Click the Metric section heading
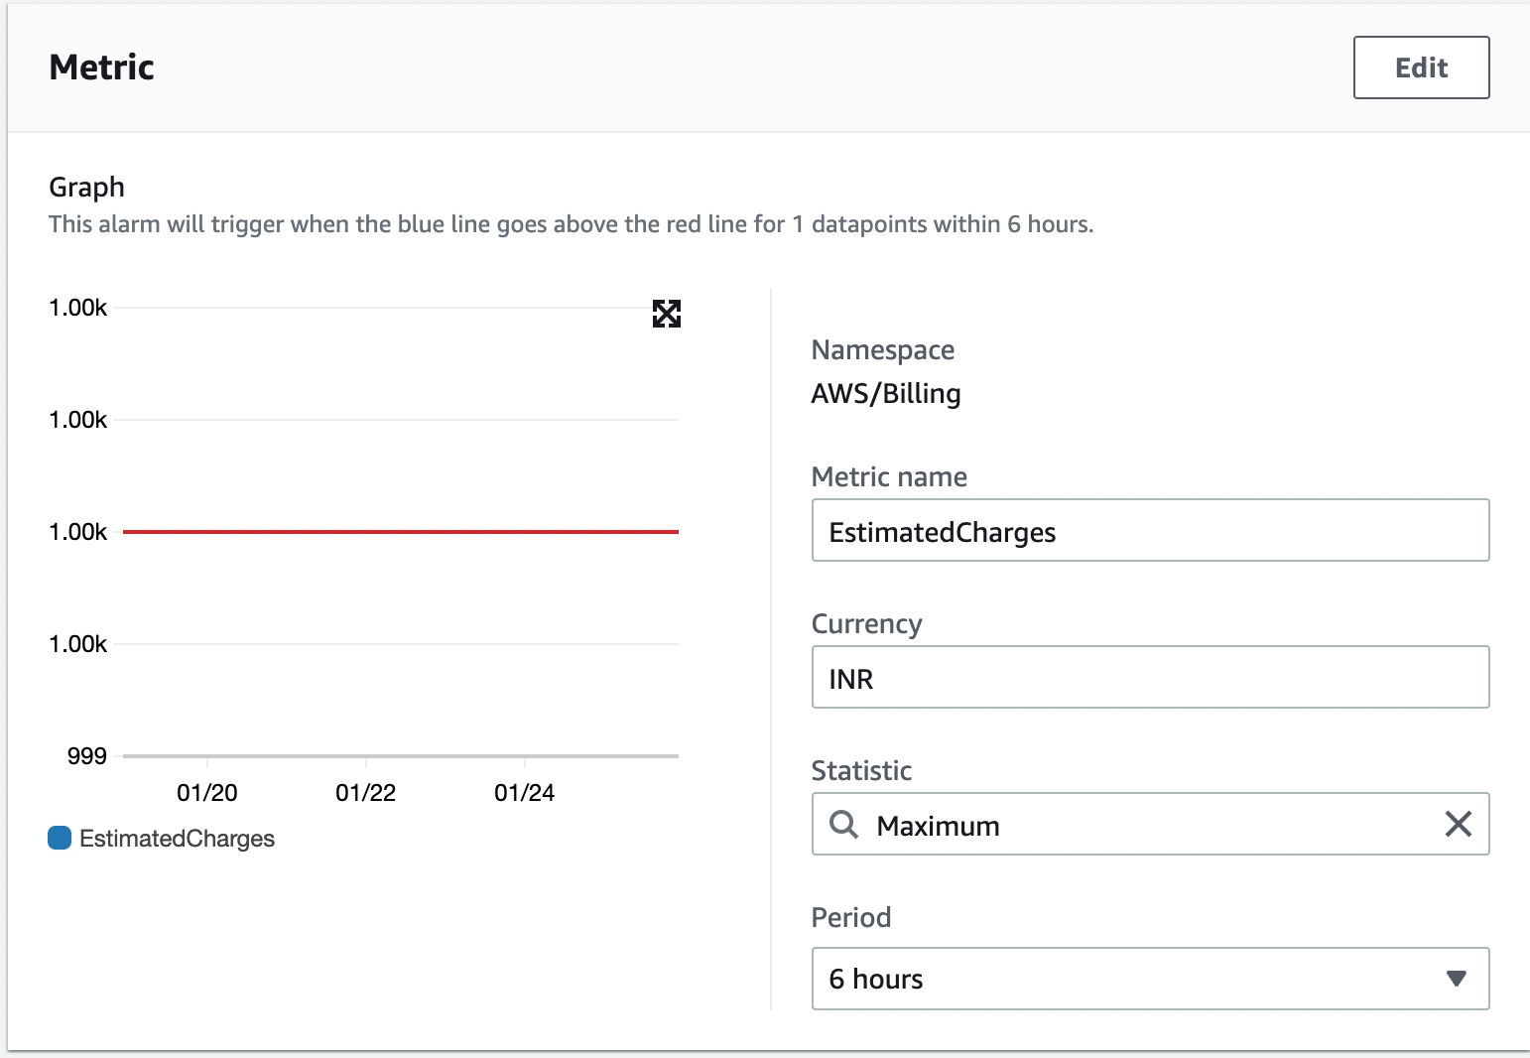This screenshot has width=1530, height=1058. tap(102, 67)
